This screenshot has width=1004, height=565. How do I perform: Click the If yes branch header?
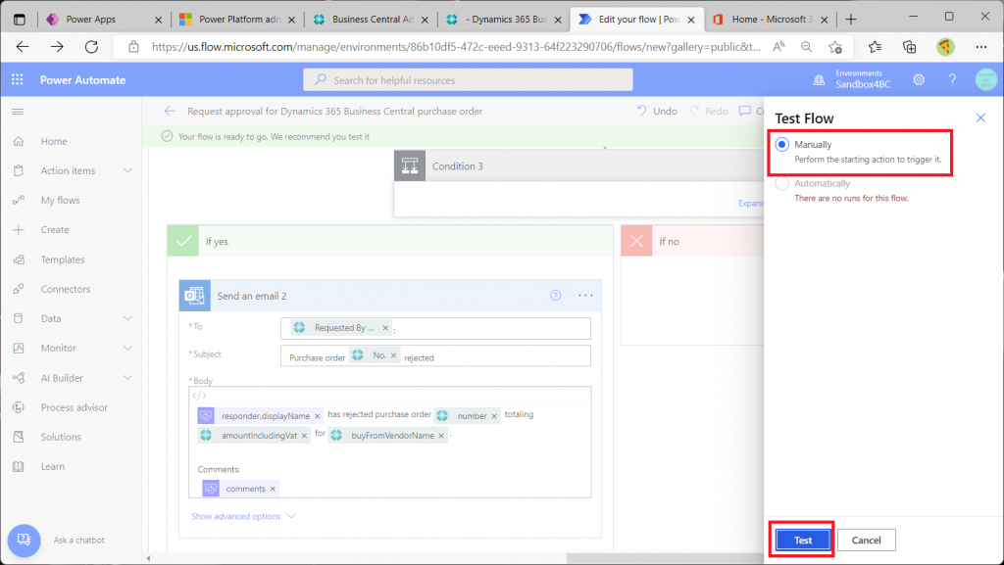coord(390,241)
